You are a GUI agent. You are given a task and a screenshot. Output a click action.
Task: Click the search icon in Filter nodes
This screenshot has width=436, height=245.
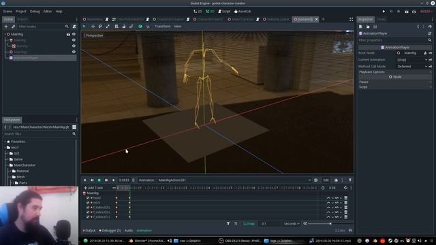tap(67, 27)
